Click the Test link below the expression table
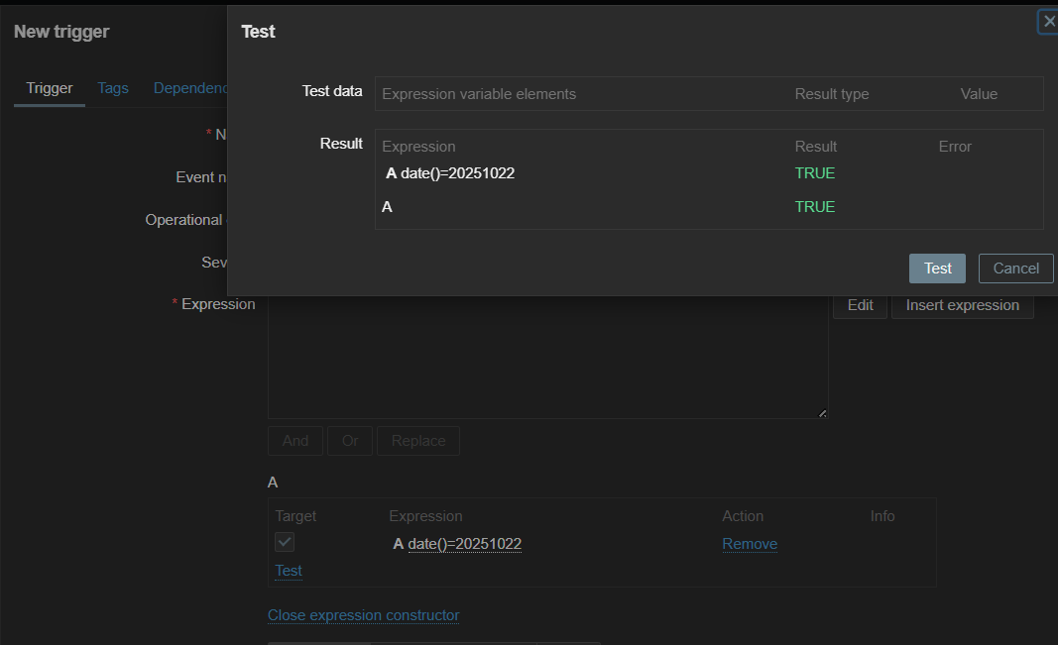 [289, 571]
